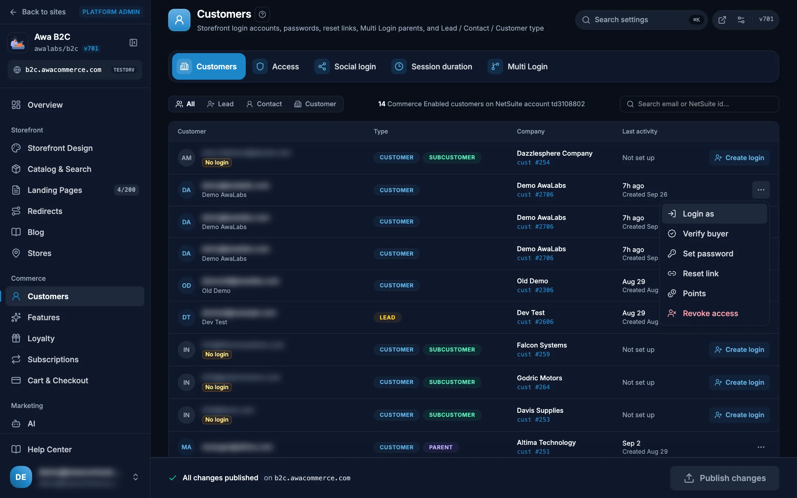Open Subscriptions in sidebar
This screenshot has width=797, height=498.
pos(75,359)
